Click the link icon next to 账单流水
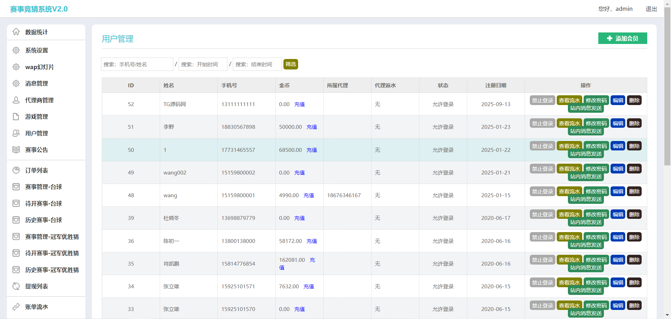 pyautogui.click(x=16, y=307)
